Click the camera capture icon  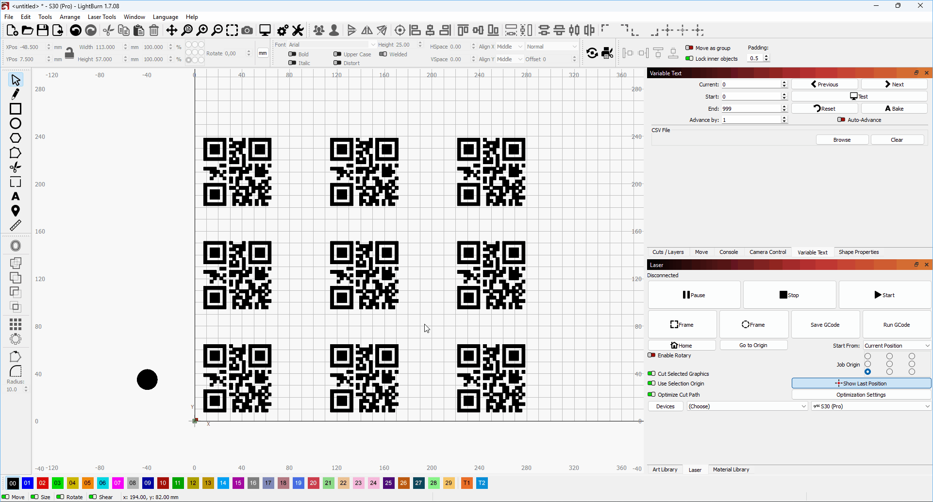247,30
